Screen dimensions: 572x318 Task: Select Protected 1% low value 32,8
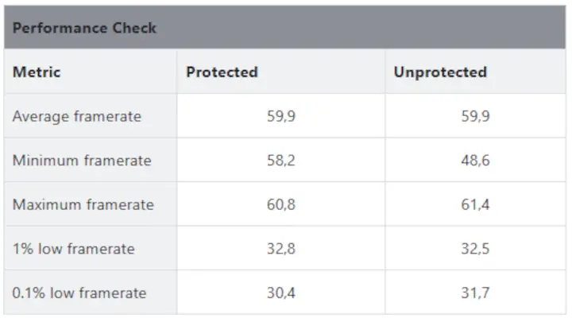(281, 249)
